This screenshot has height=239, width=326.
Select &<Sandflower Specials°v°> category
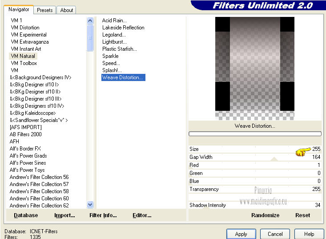click(x=39, y=120)
